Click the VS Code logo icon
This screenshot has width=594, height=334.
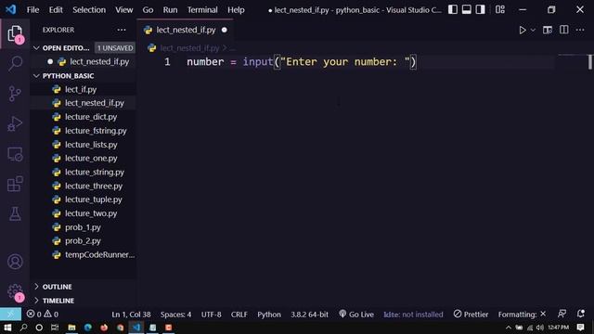[10, 9]
